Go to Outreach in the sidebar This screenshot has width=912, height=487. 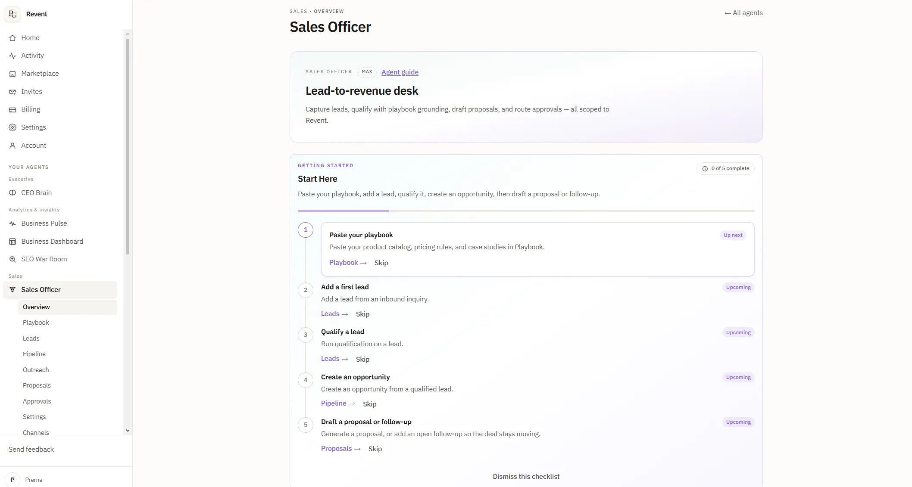[68, 370]
